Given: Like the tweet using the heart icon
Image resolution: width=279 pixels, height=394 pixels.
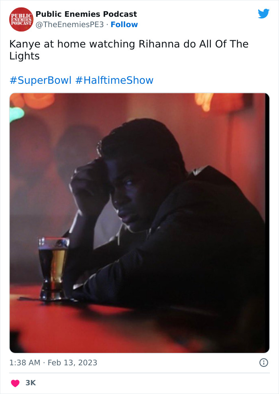Looking at the screenshot, I should coord(15,382).
